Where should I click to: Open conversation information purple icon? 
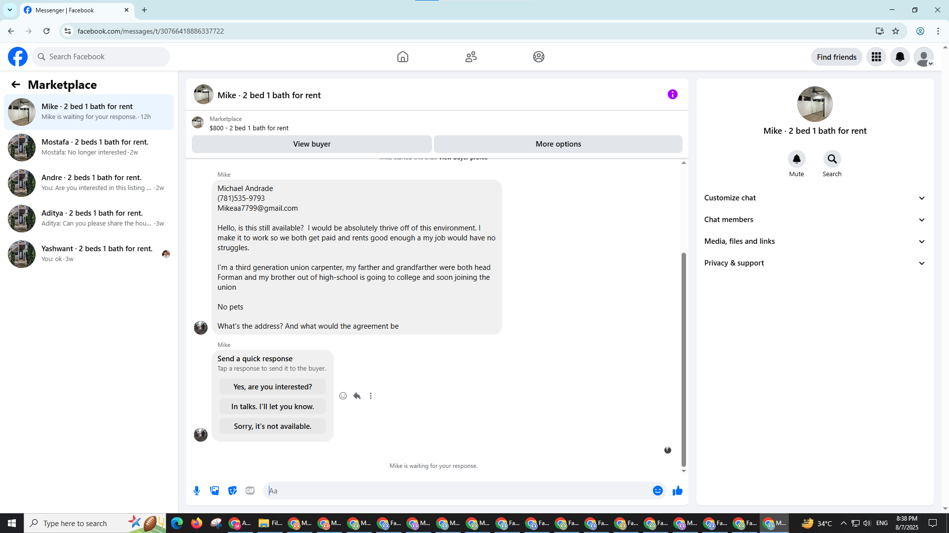point(673,94)
